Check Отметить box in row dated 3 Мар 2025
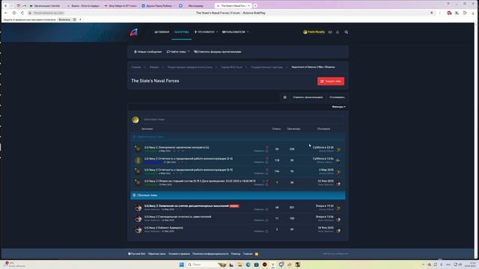 (x=266, y=173)
